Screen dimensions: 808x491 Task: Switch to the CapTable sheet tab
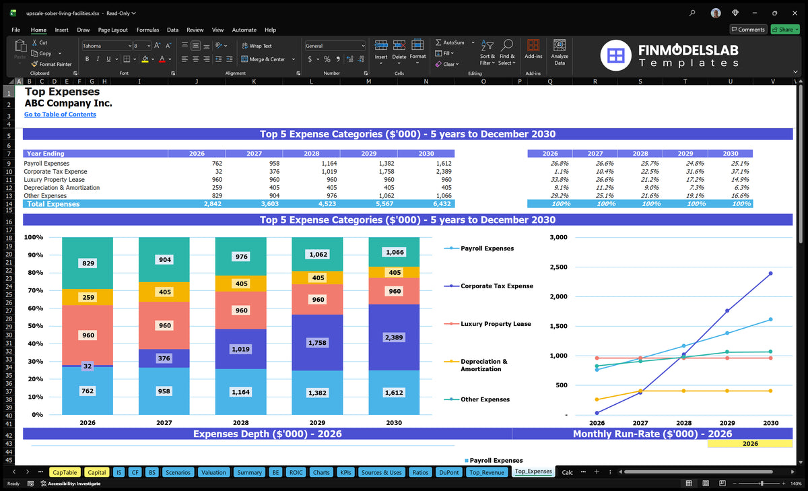65,472
